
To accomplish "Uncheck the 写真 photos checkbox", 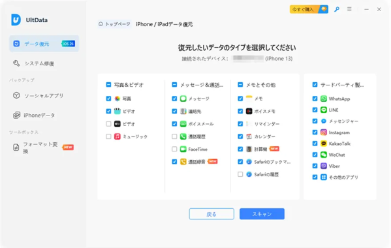I will tap(108, 99).
